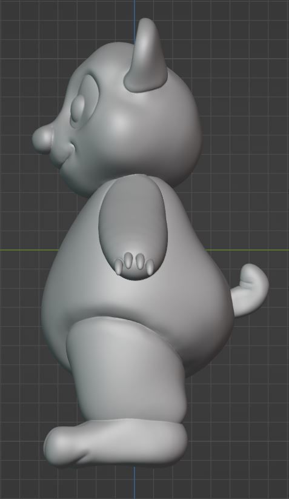Select the character's pointed ear in viewport

(x=146, y=56)
